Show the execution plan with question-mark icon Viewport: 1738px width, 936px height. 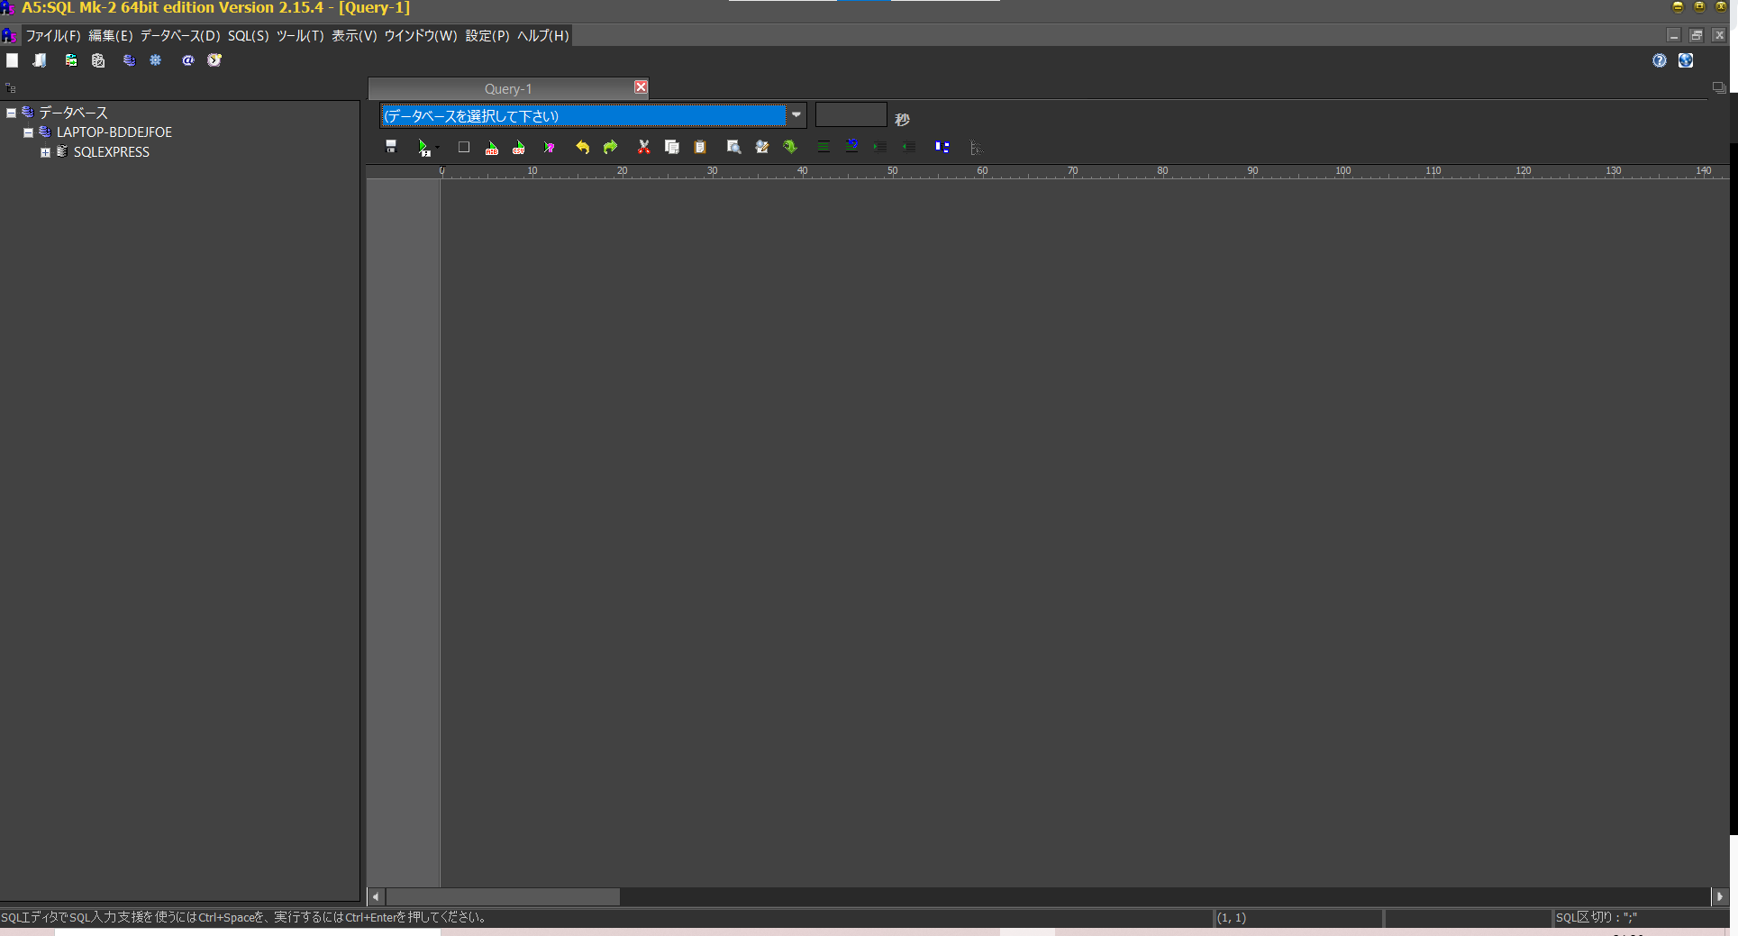[549, 147]
